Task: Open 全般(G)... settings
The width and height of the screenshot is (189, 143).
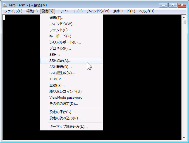Action: [71, 85]
